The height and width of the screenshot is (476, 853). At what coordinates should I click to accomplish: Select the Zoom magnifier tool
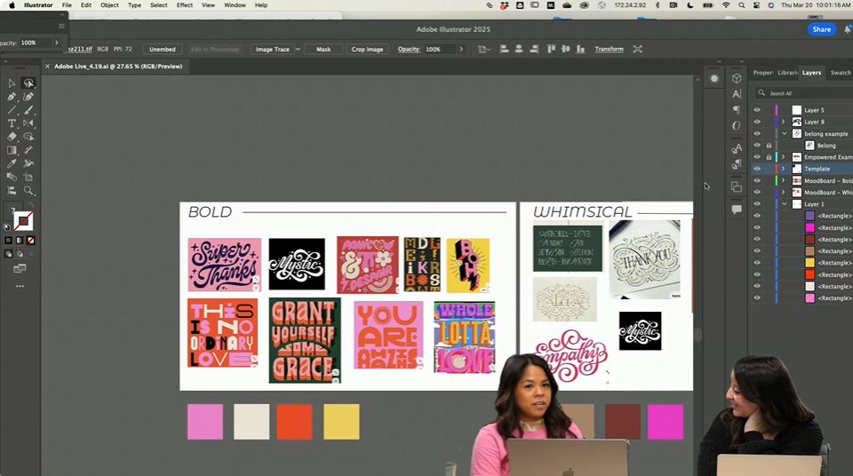28,190
